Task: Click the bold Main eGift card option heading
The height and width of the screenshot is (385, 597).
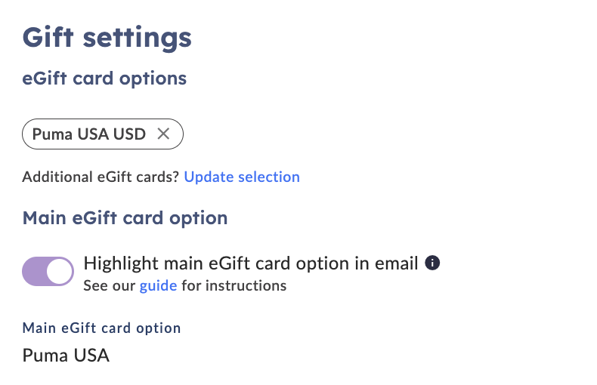Action: pyautogui.click(x=125, y=218)
